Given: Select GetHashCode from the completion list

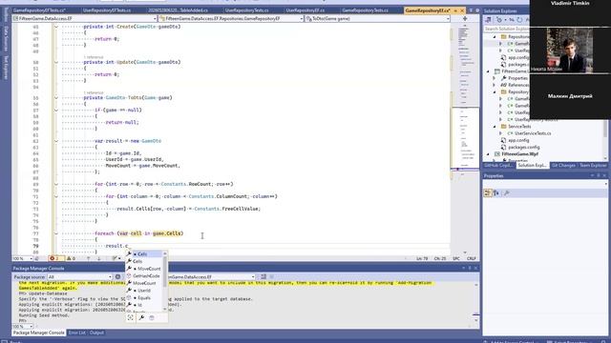Looking at the screenshot, I should (143, 275).
